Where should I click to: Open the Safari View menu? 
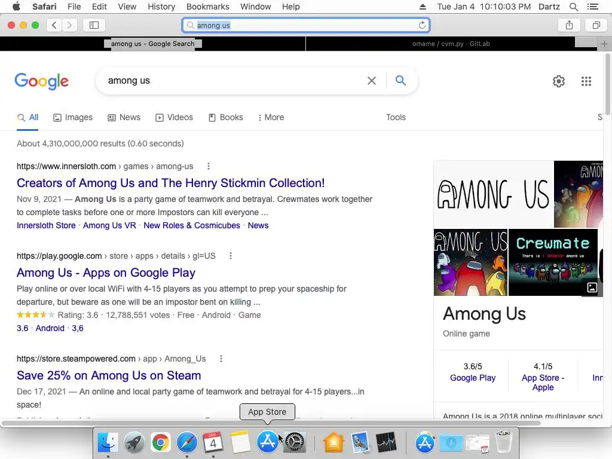coord(127,7)
